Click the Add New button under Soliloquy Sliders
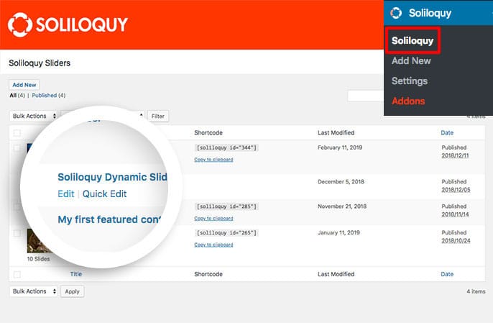This screenshot has height=323, width=493. point(24,85)
